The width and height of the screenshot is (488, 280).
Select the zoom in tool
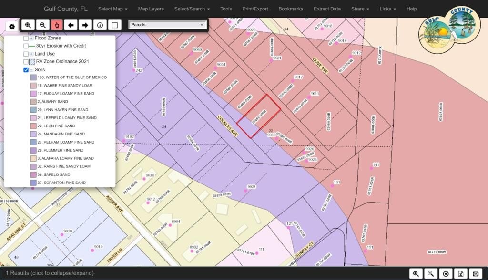click(28, 25)
